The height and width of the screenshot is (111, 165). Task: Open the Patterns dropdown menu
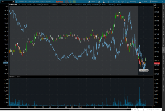coord(154,2)
